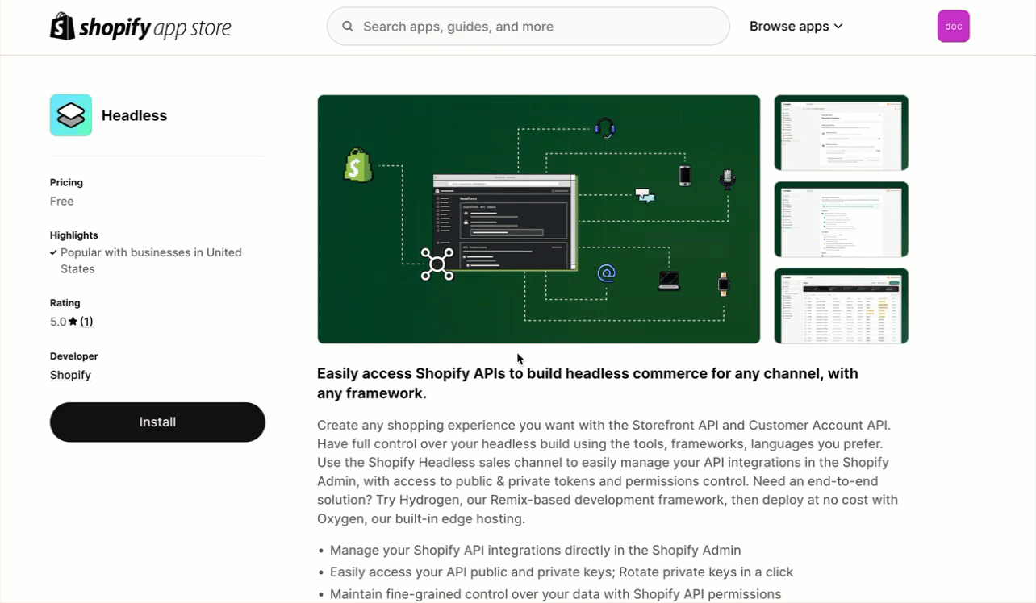Click the rating star icon

click(73, 322)
